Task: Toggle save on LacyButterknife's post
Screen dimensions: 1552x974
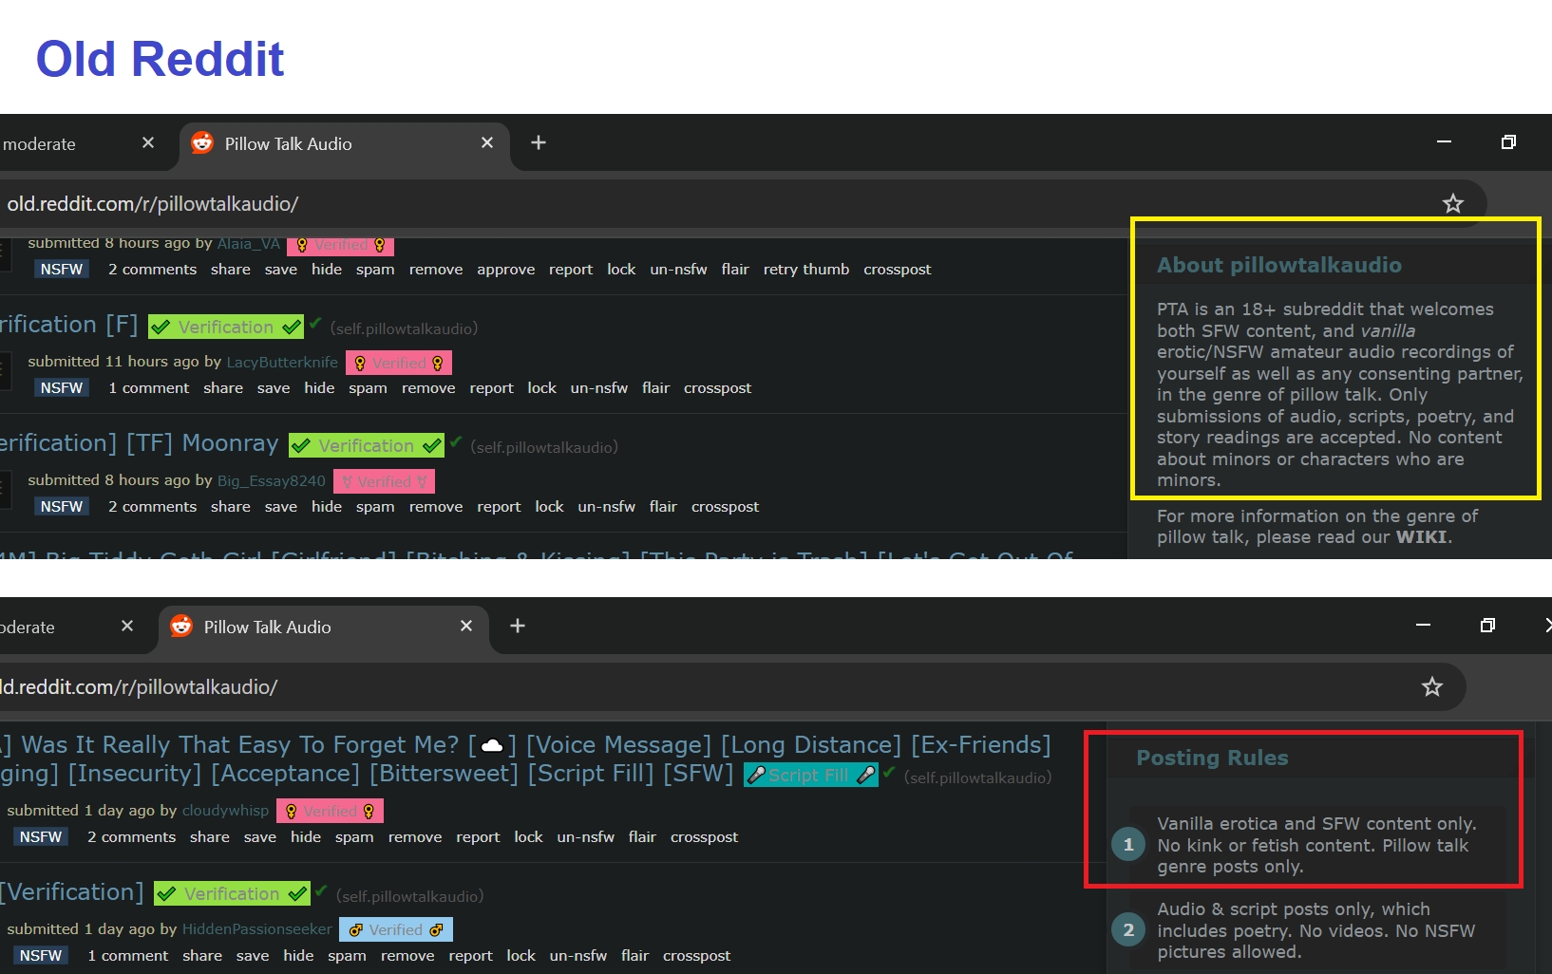Action: (x=273, y=388)
